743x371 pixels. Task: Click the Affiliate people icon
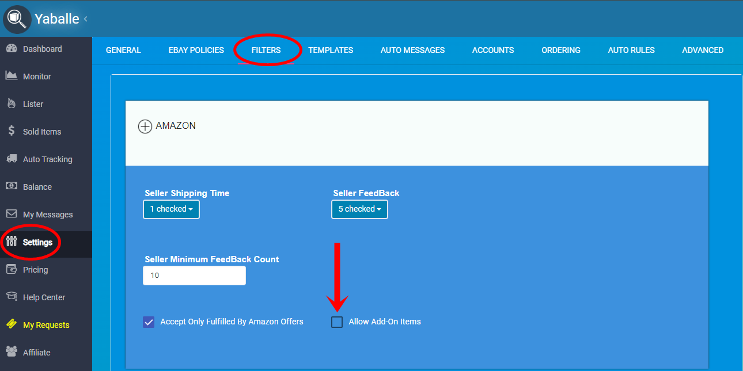12,352
